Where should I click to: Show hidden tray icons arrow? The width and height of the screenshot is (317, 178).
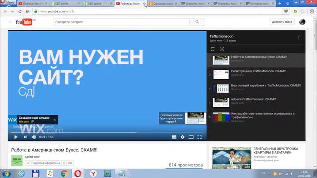(269, 174)
